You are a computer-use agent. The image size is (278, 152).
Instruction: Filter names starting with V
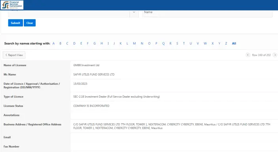click(198, 43)
